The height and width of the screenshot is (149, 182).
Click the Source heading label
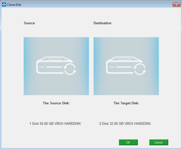coord(29,23)
